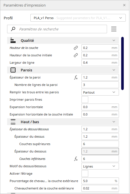Edit Hauteur de la couche value field
The height and width of the screenshot is (194, 130).
coord(100,48)
